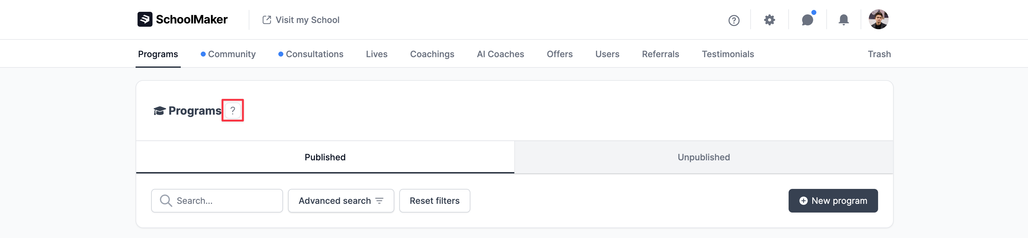Image resolution: width=1028 pixels, height=238 pixels.
Task: Go to the Consultations section
Action: pos(314,54)
